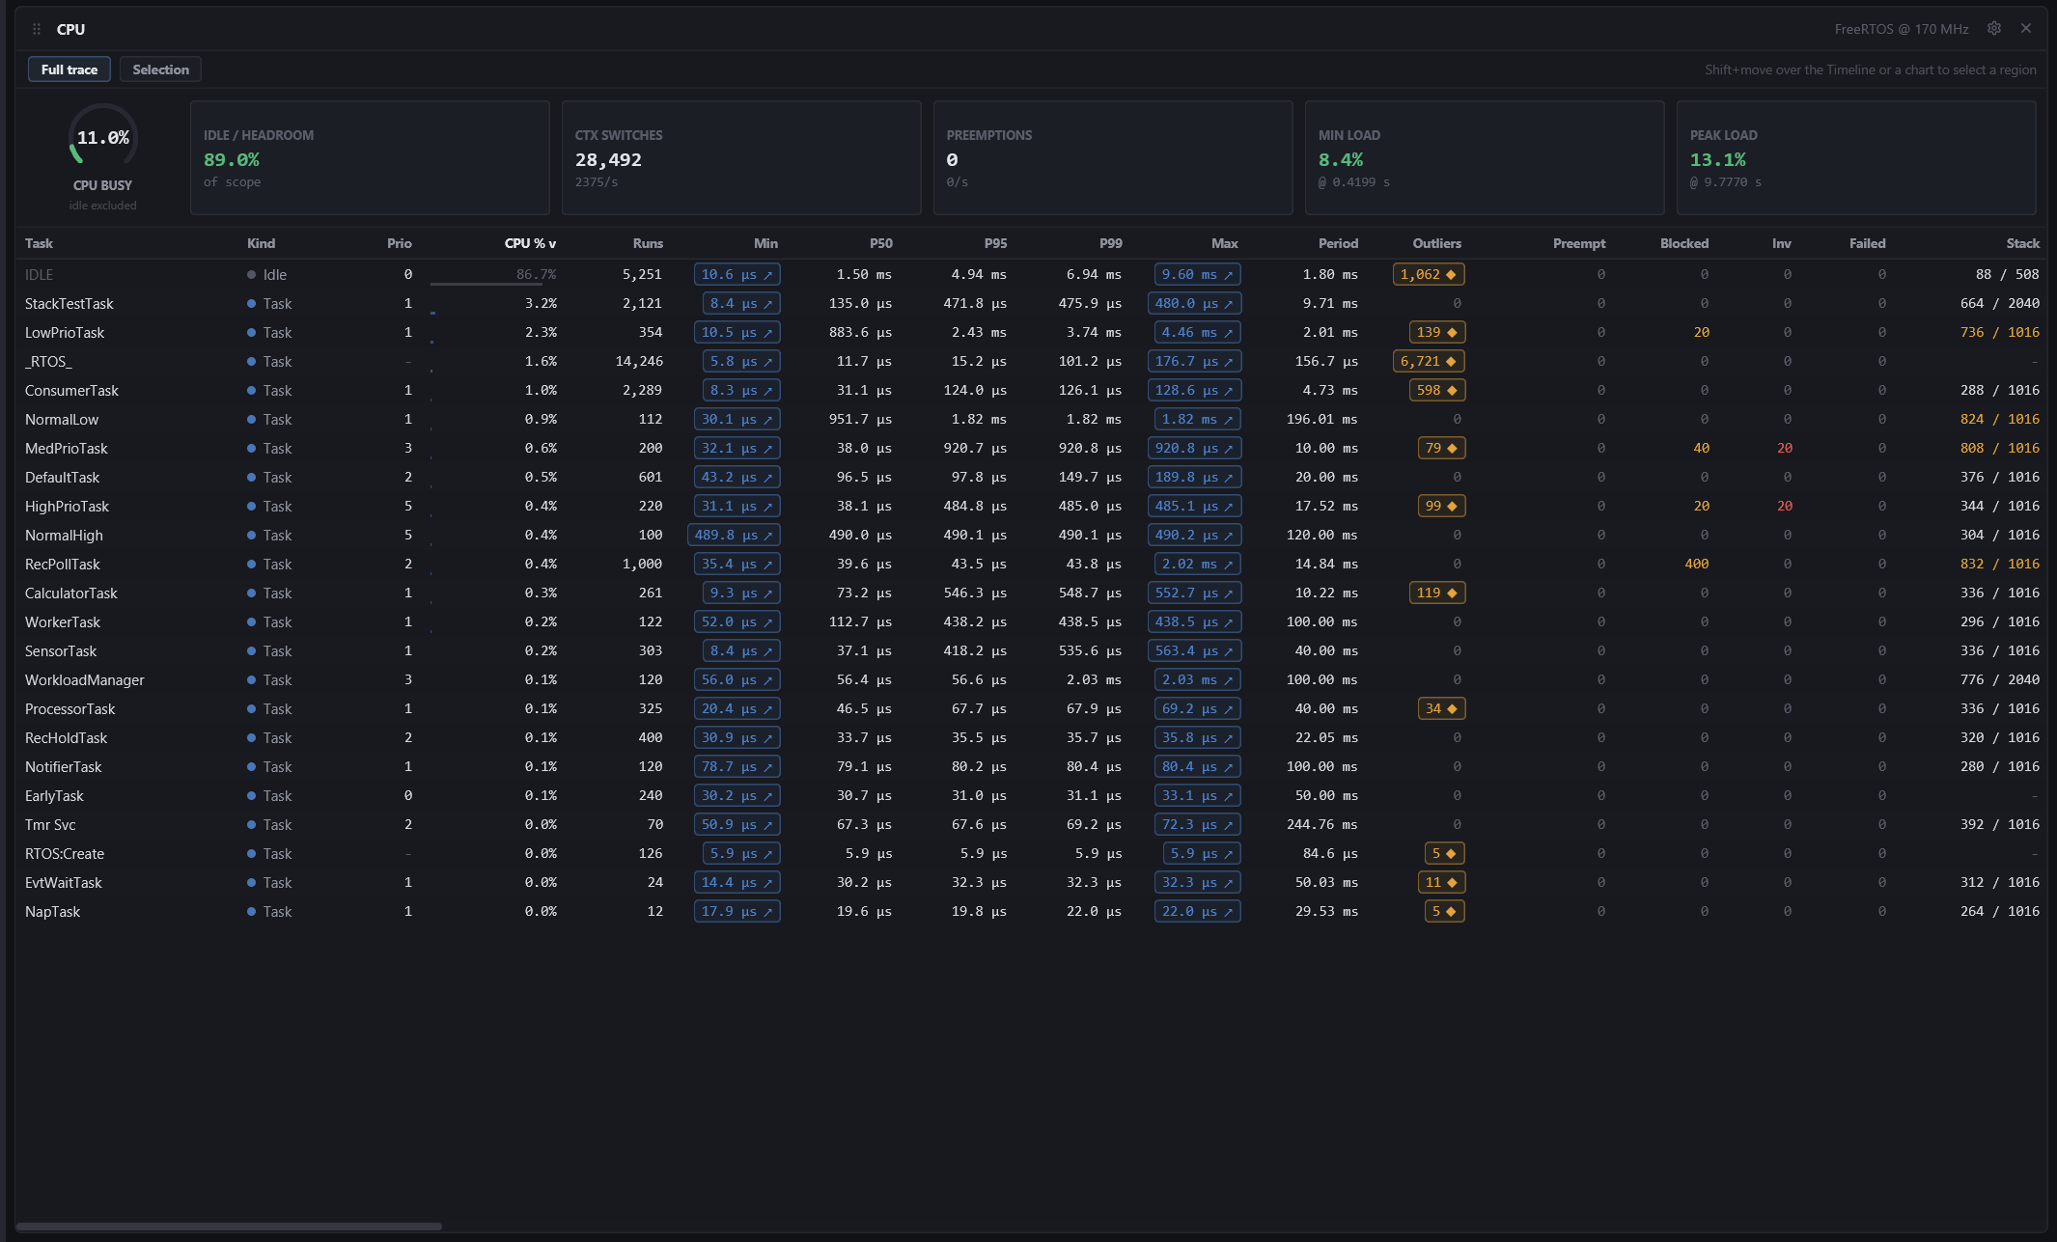
Task: Jump to StackTestTask max 480.0 µs
Action: pyautogui.click(x=1194, y=303)
